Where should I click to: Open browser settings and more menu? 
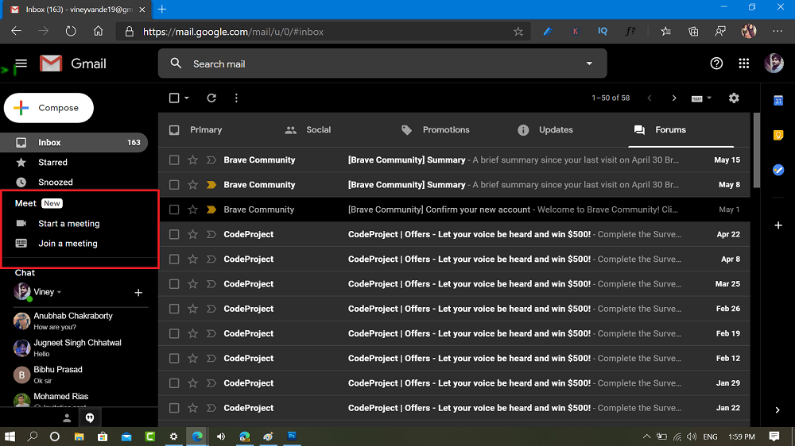point(778,32)
